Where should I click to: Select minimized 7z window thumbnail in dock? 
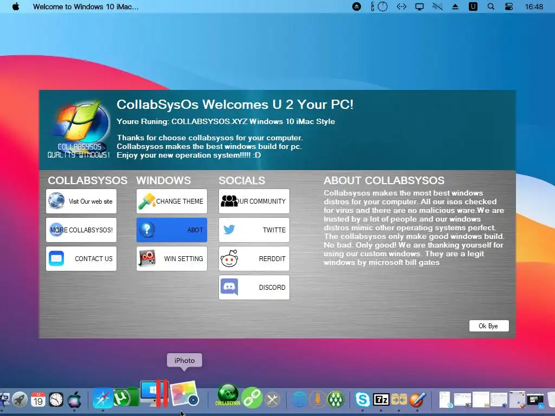coord(463,400)
